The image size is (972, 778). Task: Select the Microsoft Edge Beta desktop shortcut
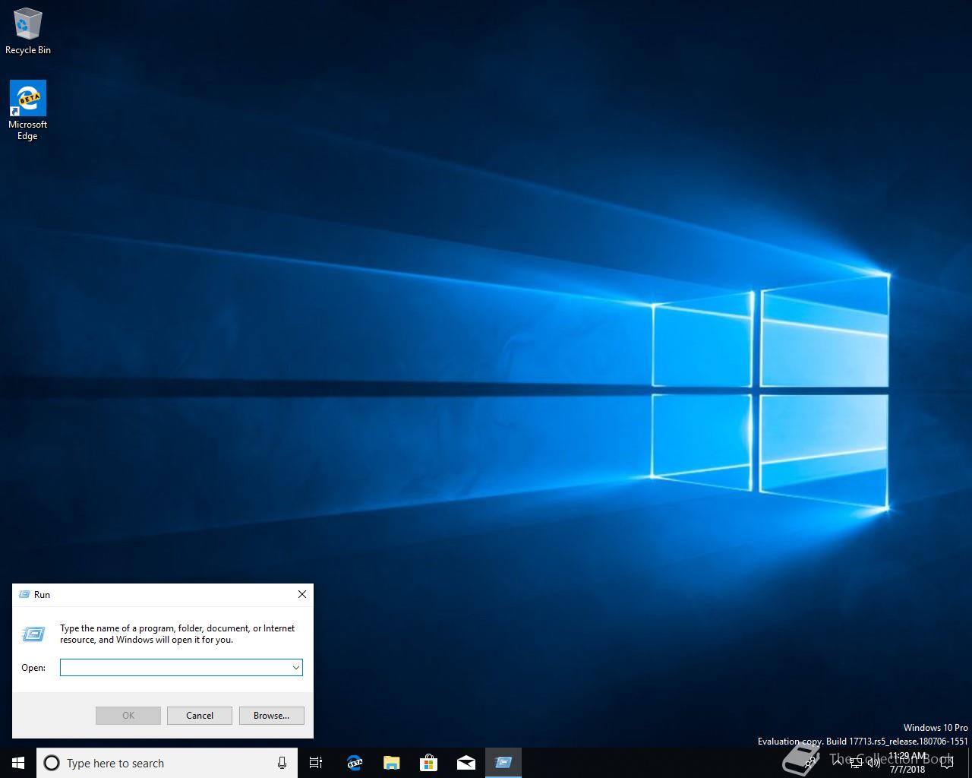click(28, 110)
